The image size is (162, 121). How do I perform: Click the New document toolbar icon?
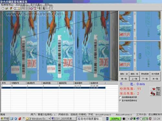(x=3, y=8)
